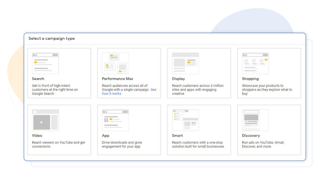The image size is (322, 182).
Task: Select the Smart campaign title
Action: tap(177, 135)
